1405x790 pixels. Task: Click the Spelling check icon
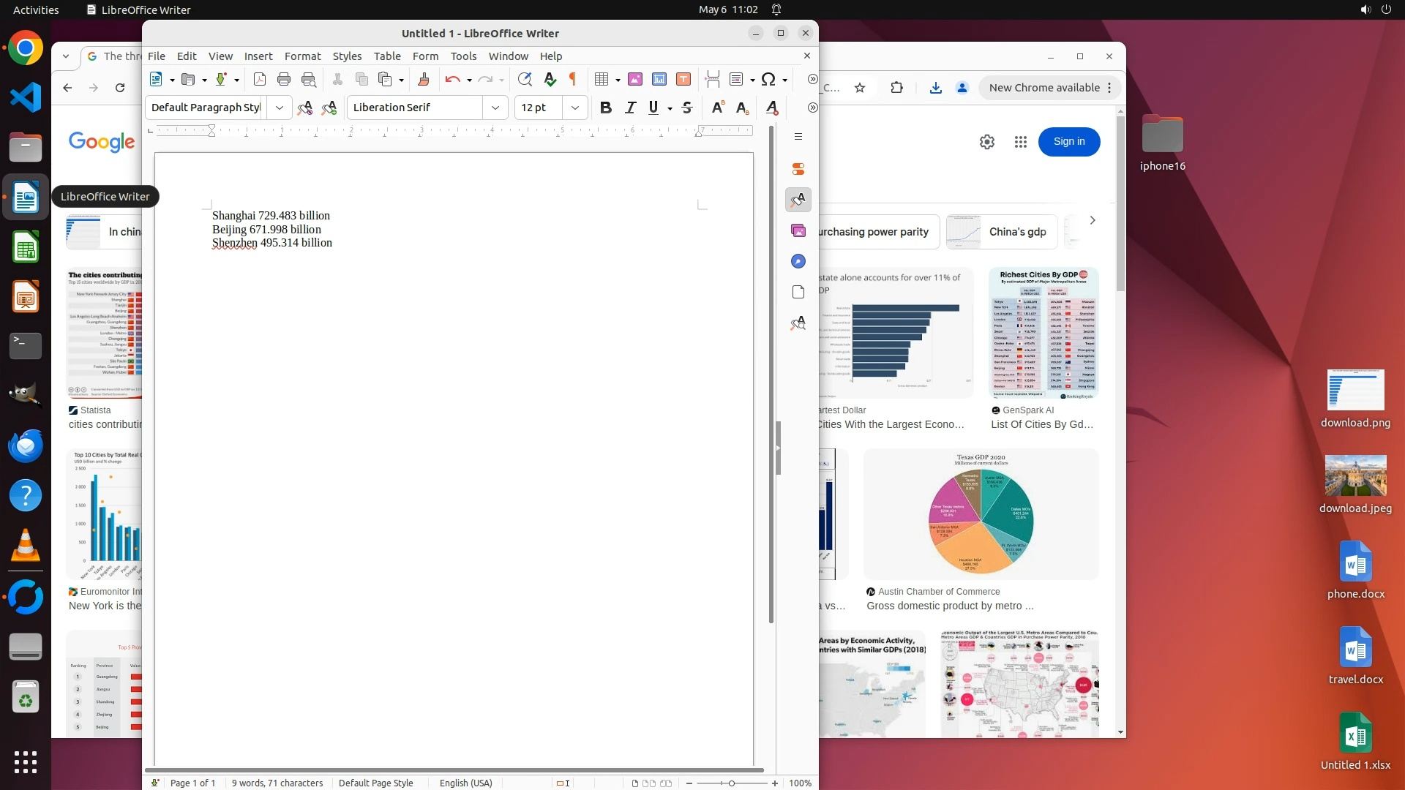(550, 79)
